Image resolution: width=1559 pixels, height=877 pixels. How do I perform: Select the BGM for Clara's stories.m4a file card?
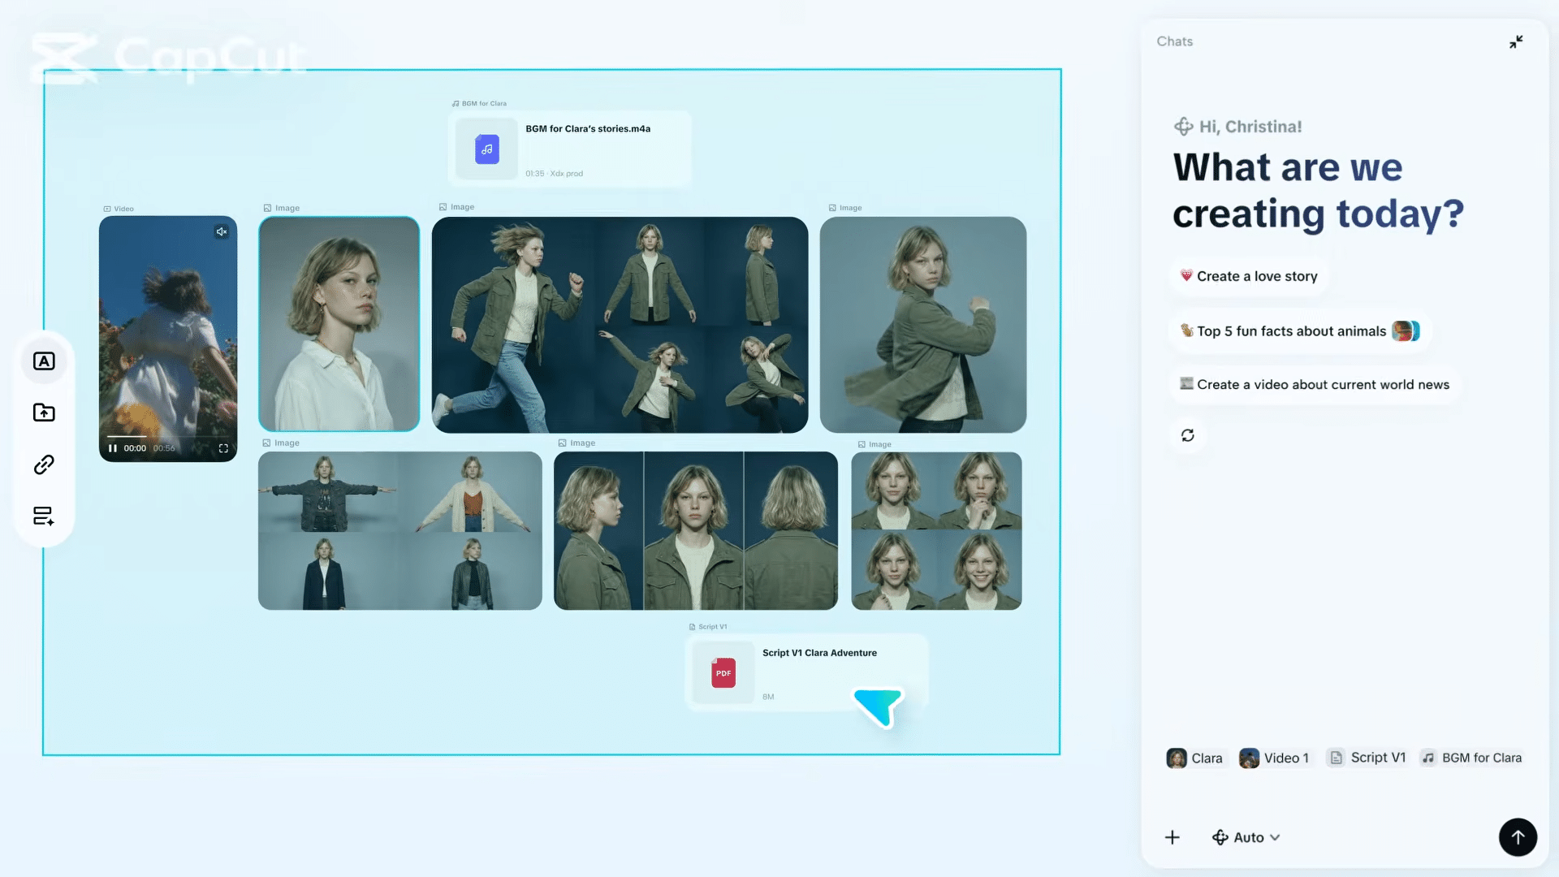pos(569,149)
